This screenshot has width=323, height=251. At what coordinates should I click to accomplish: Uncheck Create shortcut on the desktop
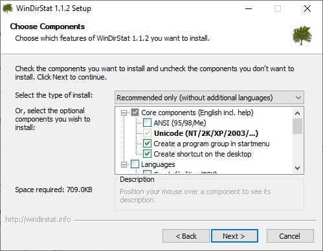point(147,154)
